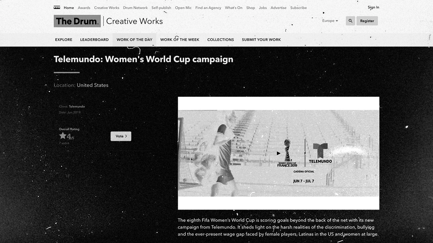Screen dimensions: 433x243
Task: Click the campaign title heading
Action: 143,59
